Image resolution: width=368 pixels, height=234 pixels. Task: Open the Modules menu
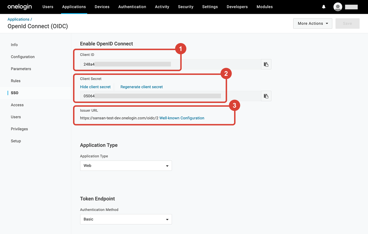pyautogui.click(x=265, y=7)
